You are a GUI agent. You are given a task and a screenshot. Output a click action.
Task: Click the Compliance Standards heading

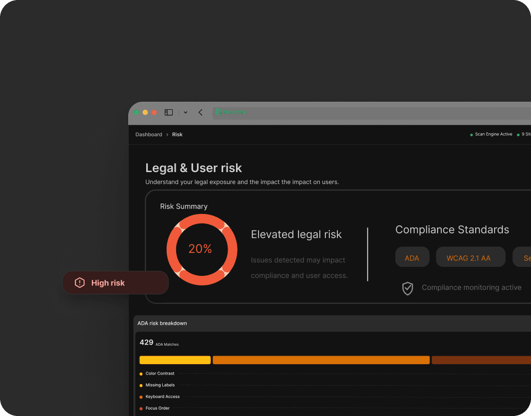[452, 229]
